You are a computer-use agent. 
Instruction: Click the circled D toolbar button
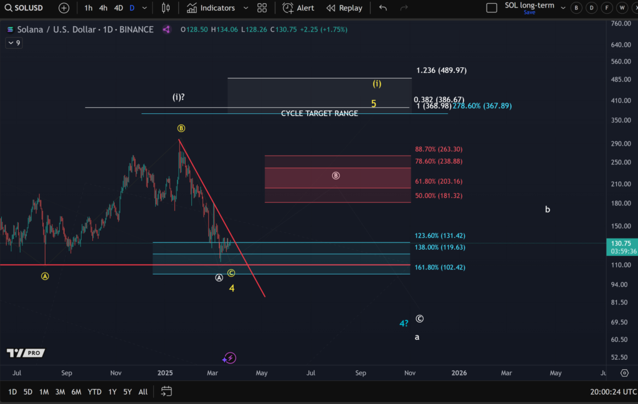(592, 7)
